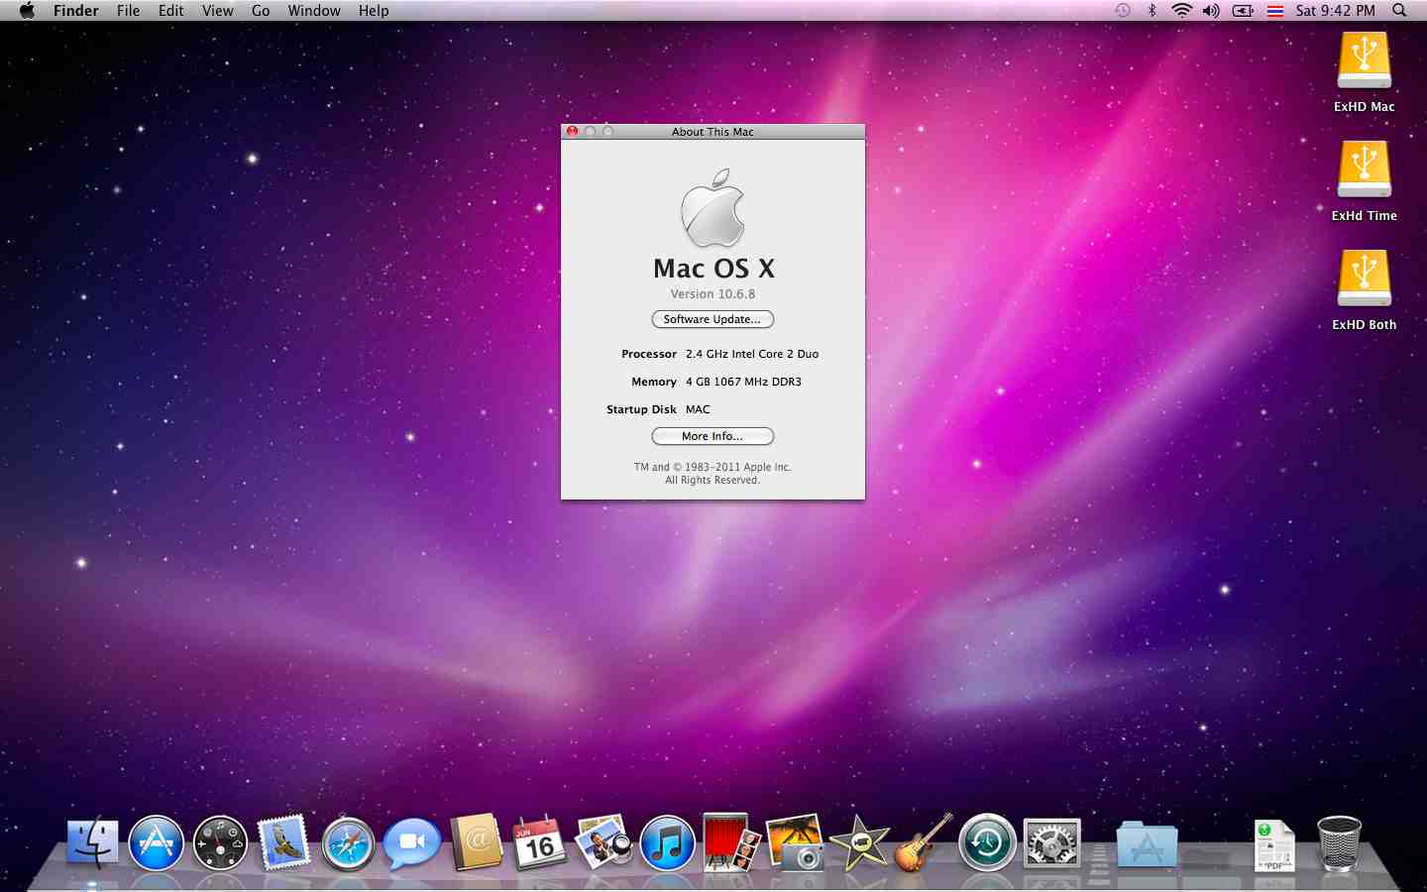Viewport: 1427px width, 892px height.
Task: Open the Wi-Fi status menu
Action: pos(1181,11)
